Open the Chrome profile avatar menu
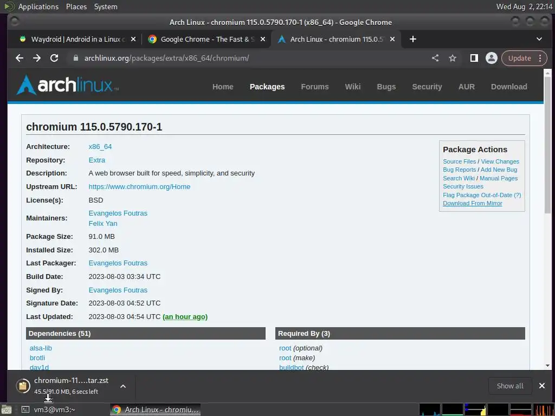The width and height of the screenshot is (555, 416). coord(491,58)
